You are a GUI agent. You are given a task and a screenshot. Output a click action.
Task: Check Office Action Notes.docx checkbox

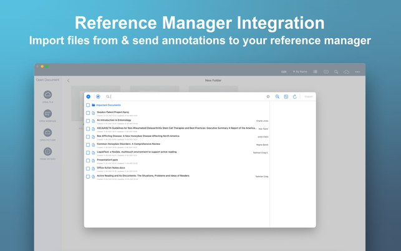(x=88, y=169)
